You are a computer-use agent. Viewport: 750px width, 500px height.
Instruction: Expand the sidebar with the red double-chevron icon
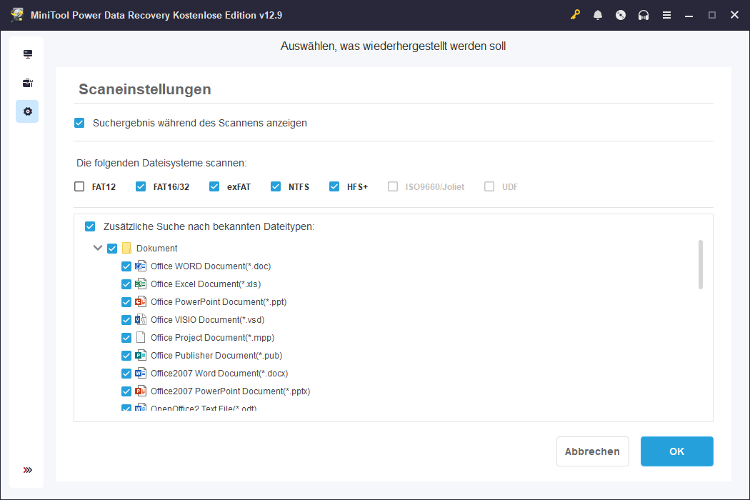coord(28,470)
